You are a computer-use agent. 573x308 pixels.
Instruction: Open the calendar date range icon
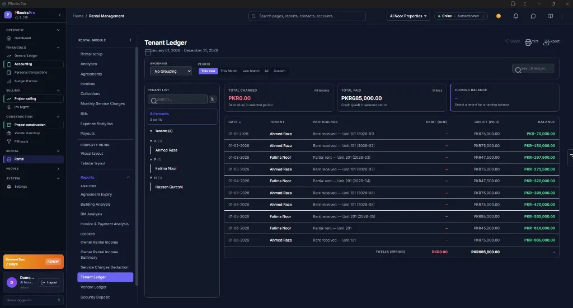point(148,52)
